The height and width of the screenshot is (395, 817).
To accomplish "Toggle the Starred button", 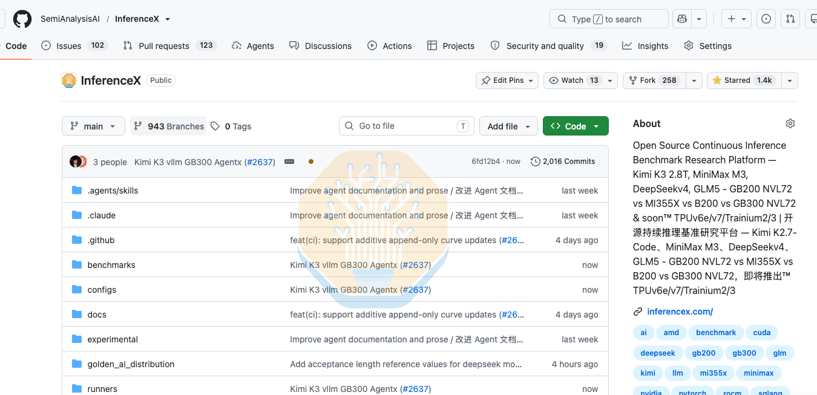I will point(743,80).
